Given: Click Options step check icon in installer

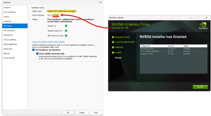Looking at the screenshot, I should click(113, 47).
